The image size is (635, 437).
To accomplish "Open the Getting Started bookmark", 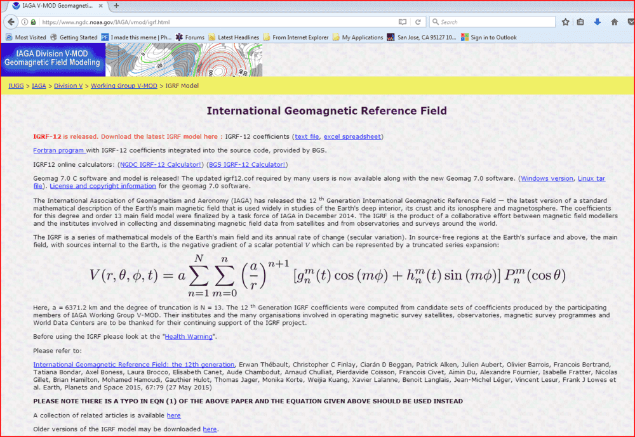I will 74,37.
